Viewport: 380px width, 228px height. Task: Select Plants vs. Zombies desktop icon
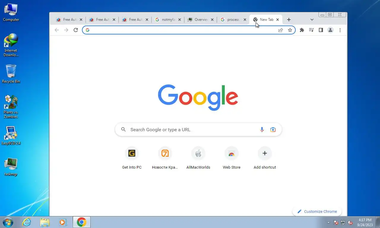[x=11, y=107]
